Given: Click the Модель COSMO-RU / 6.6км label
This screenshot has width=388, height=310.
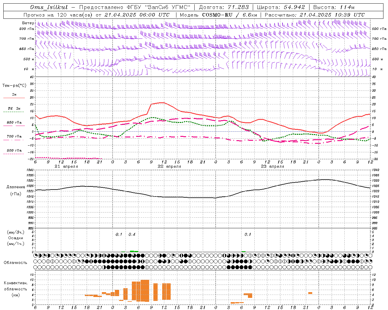Looking at the screenshot, I should click(219, 15).
